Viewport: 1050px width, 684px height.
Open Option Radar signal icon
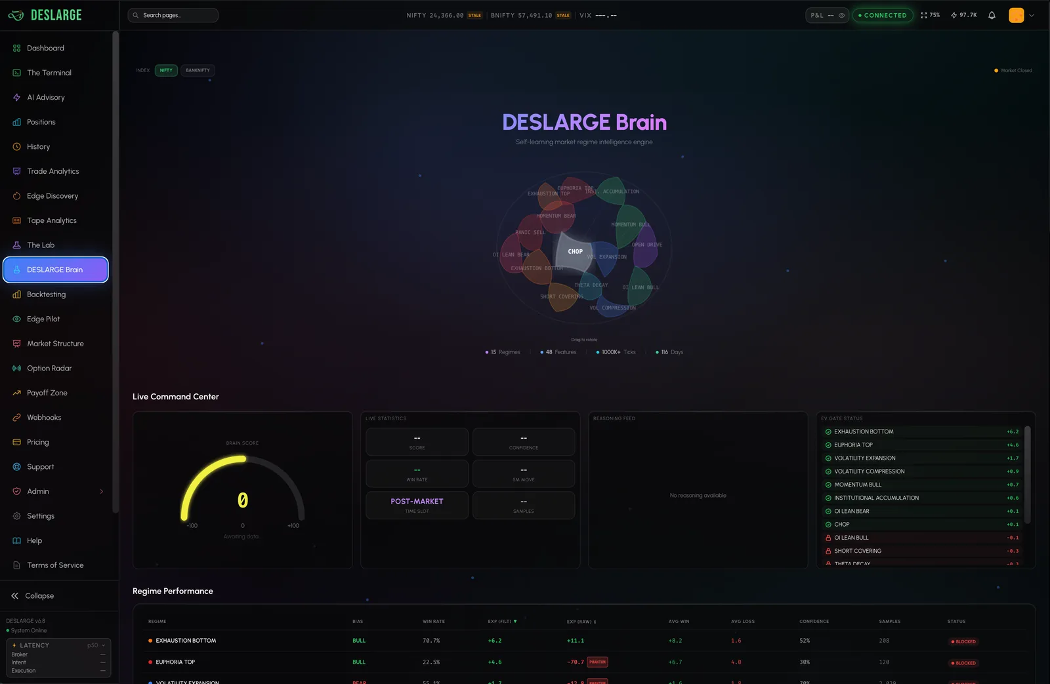click(16, 368)
